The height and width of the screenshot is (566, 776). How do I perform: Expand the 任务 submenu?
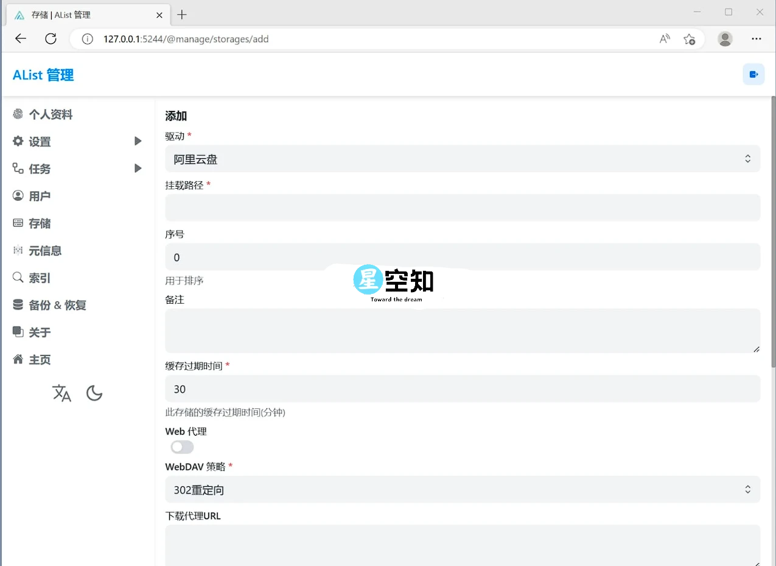coord(40,169)
